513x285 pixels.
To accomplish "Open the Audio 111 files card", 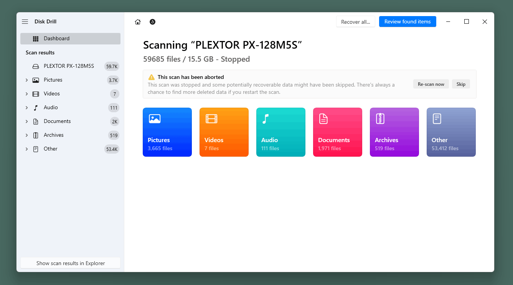I will coord(281,132).
